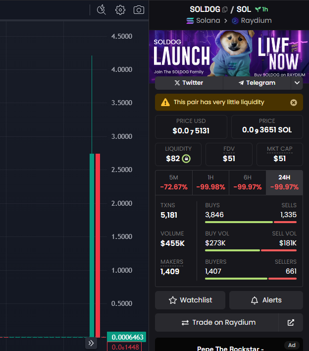Click the TXNS count 5,181
This screenshot has width=309, height=351.
click(169, 215)
